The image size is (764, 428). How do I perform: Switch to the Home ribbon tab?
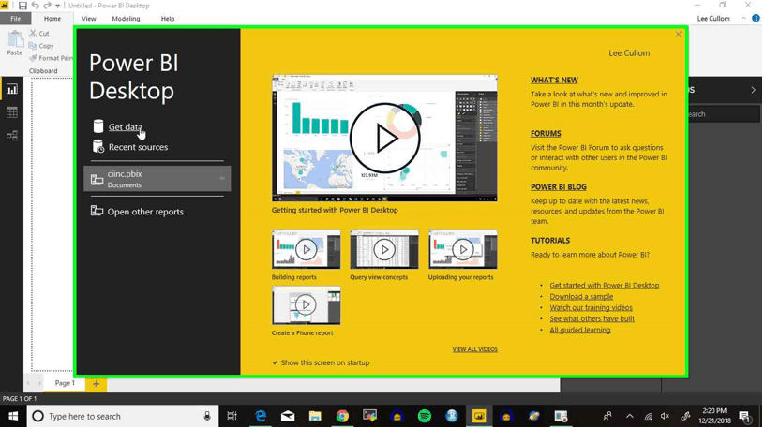(52, 19)
